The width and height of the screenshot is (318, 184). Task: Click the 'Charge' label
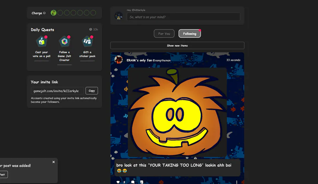pyautogui.click(x=37, y=13)
